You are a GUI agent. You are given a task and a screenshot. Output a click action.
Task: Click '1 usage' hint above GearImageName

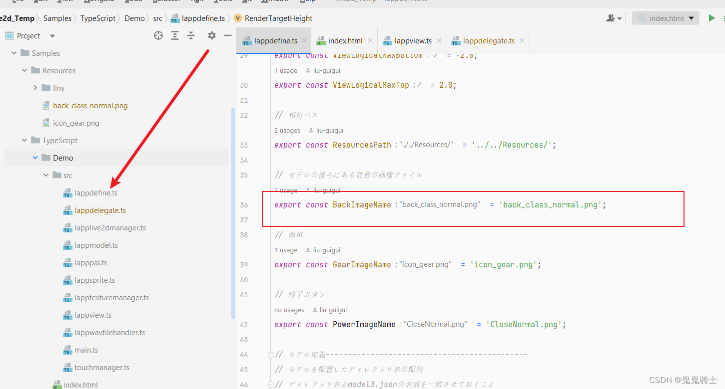(x=286, y=250)
